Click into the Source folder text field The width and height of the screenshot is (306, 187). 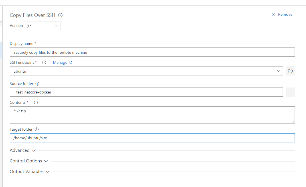click(146, 92)
